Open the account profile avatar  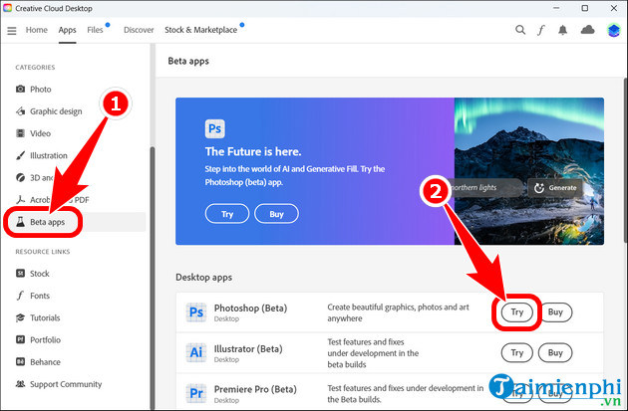point(613,30)
